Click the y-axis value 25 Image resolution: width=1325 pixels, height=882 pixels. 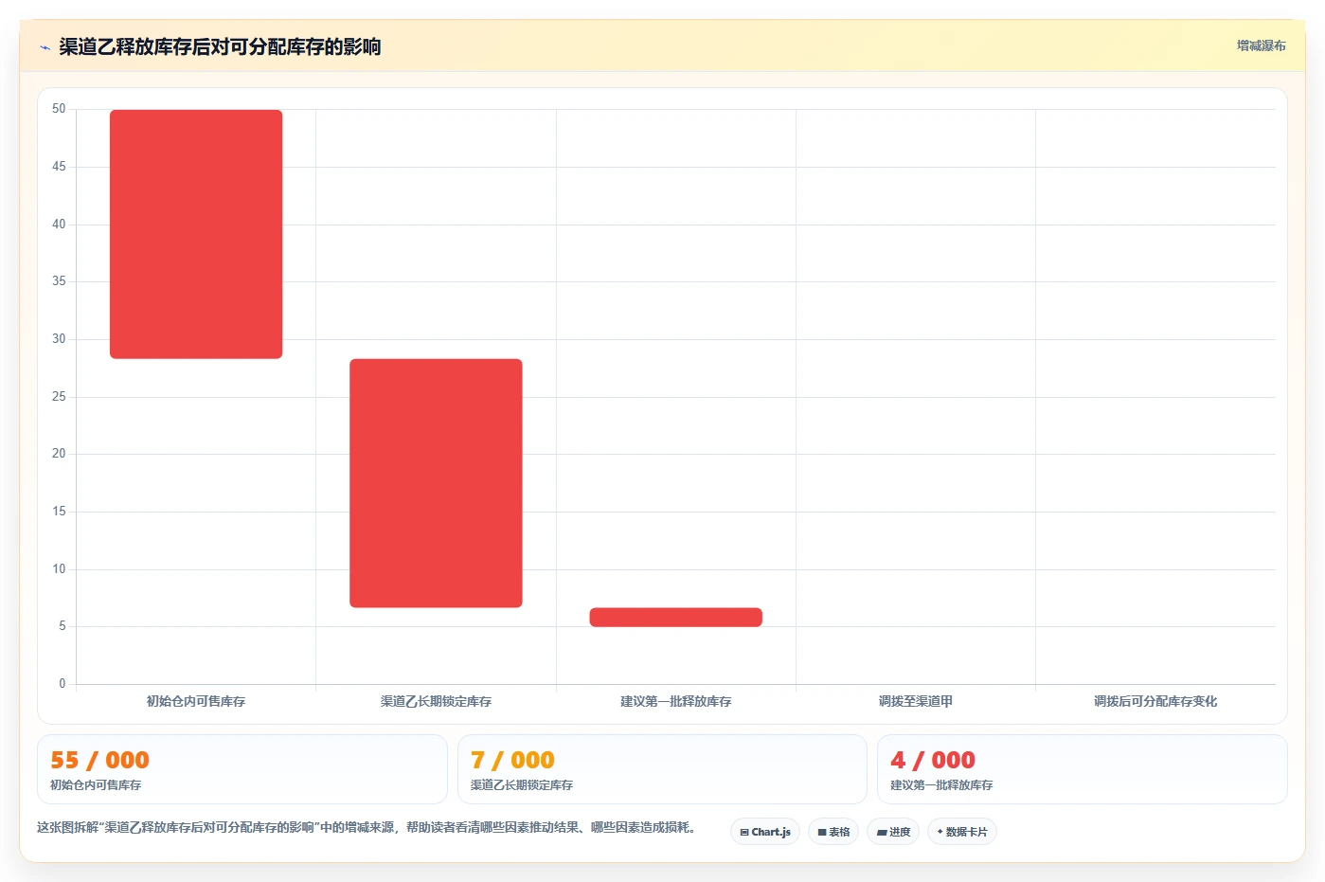coord(59,396)
